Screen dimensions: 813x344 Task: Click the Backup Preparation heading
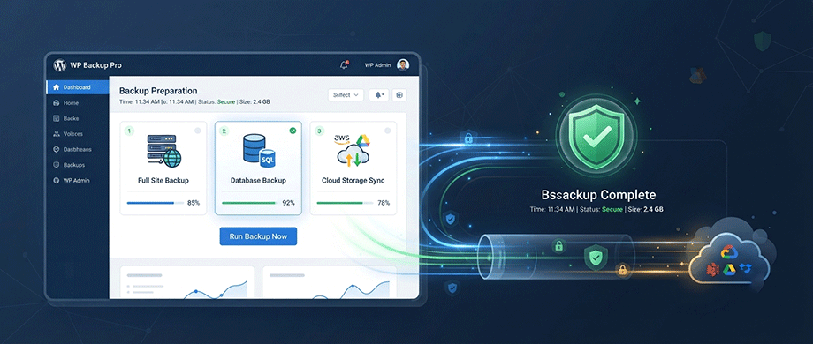tap(158, 91)
